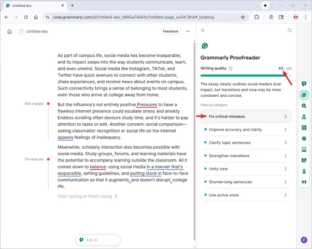Go to the home icon in doc header
Viewport: 312px width, 249px height.
tap(9, 32)
